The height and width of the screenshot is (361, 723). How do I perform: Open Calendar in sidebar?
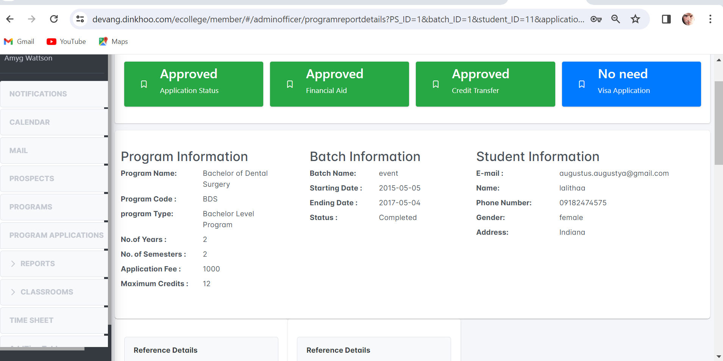point(54,122)
